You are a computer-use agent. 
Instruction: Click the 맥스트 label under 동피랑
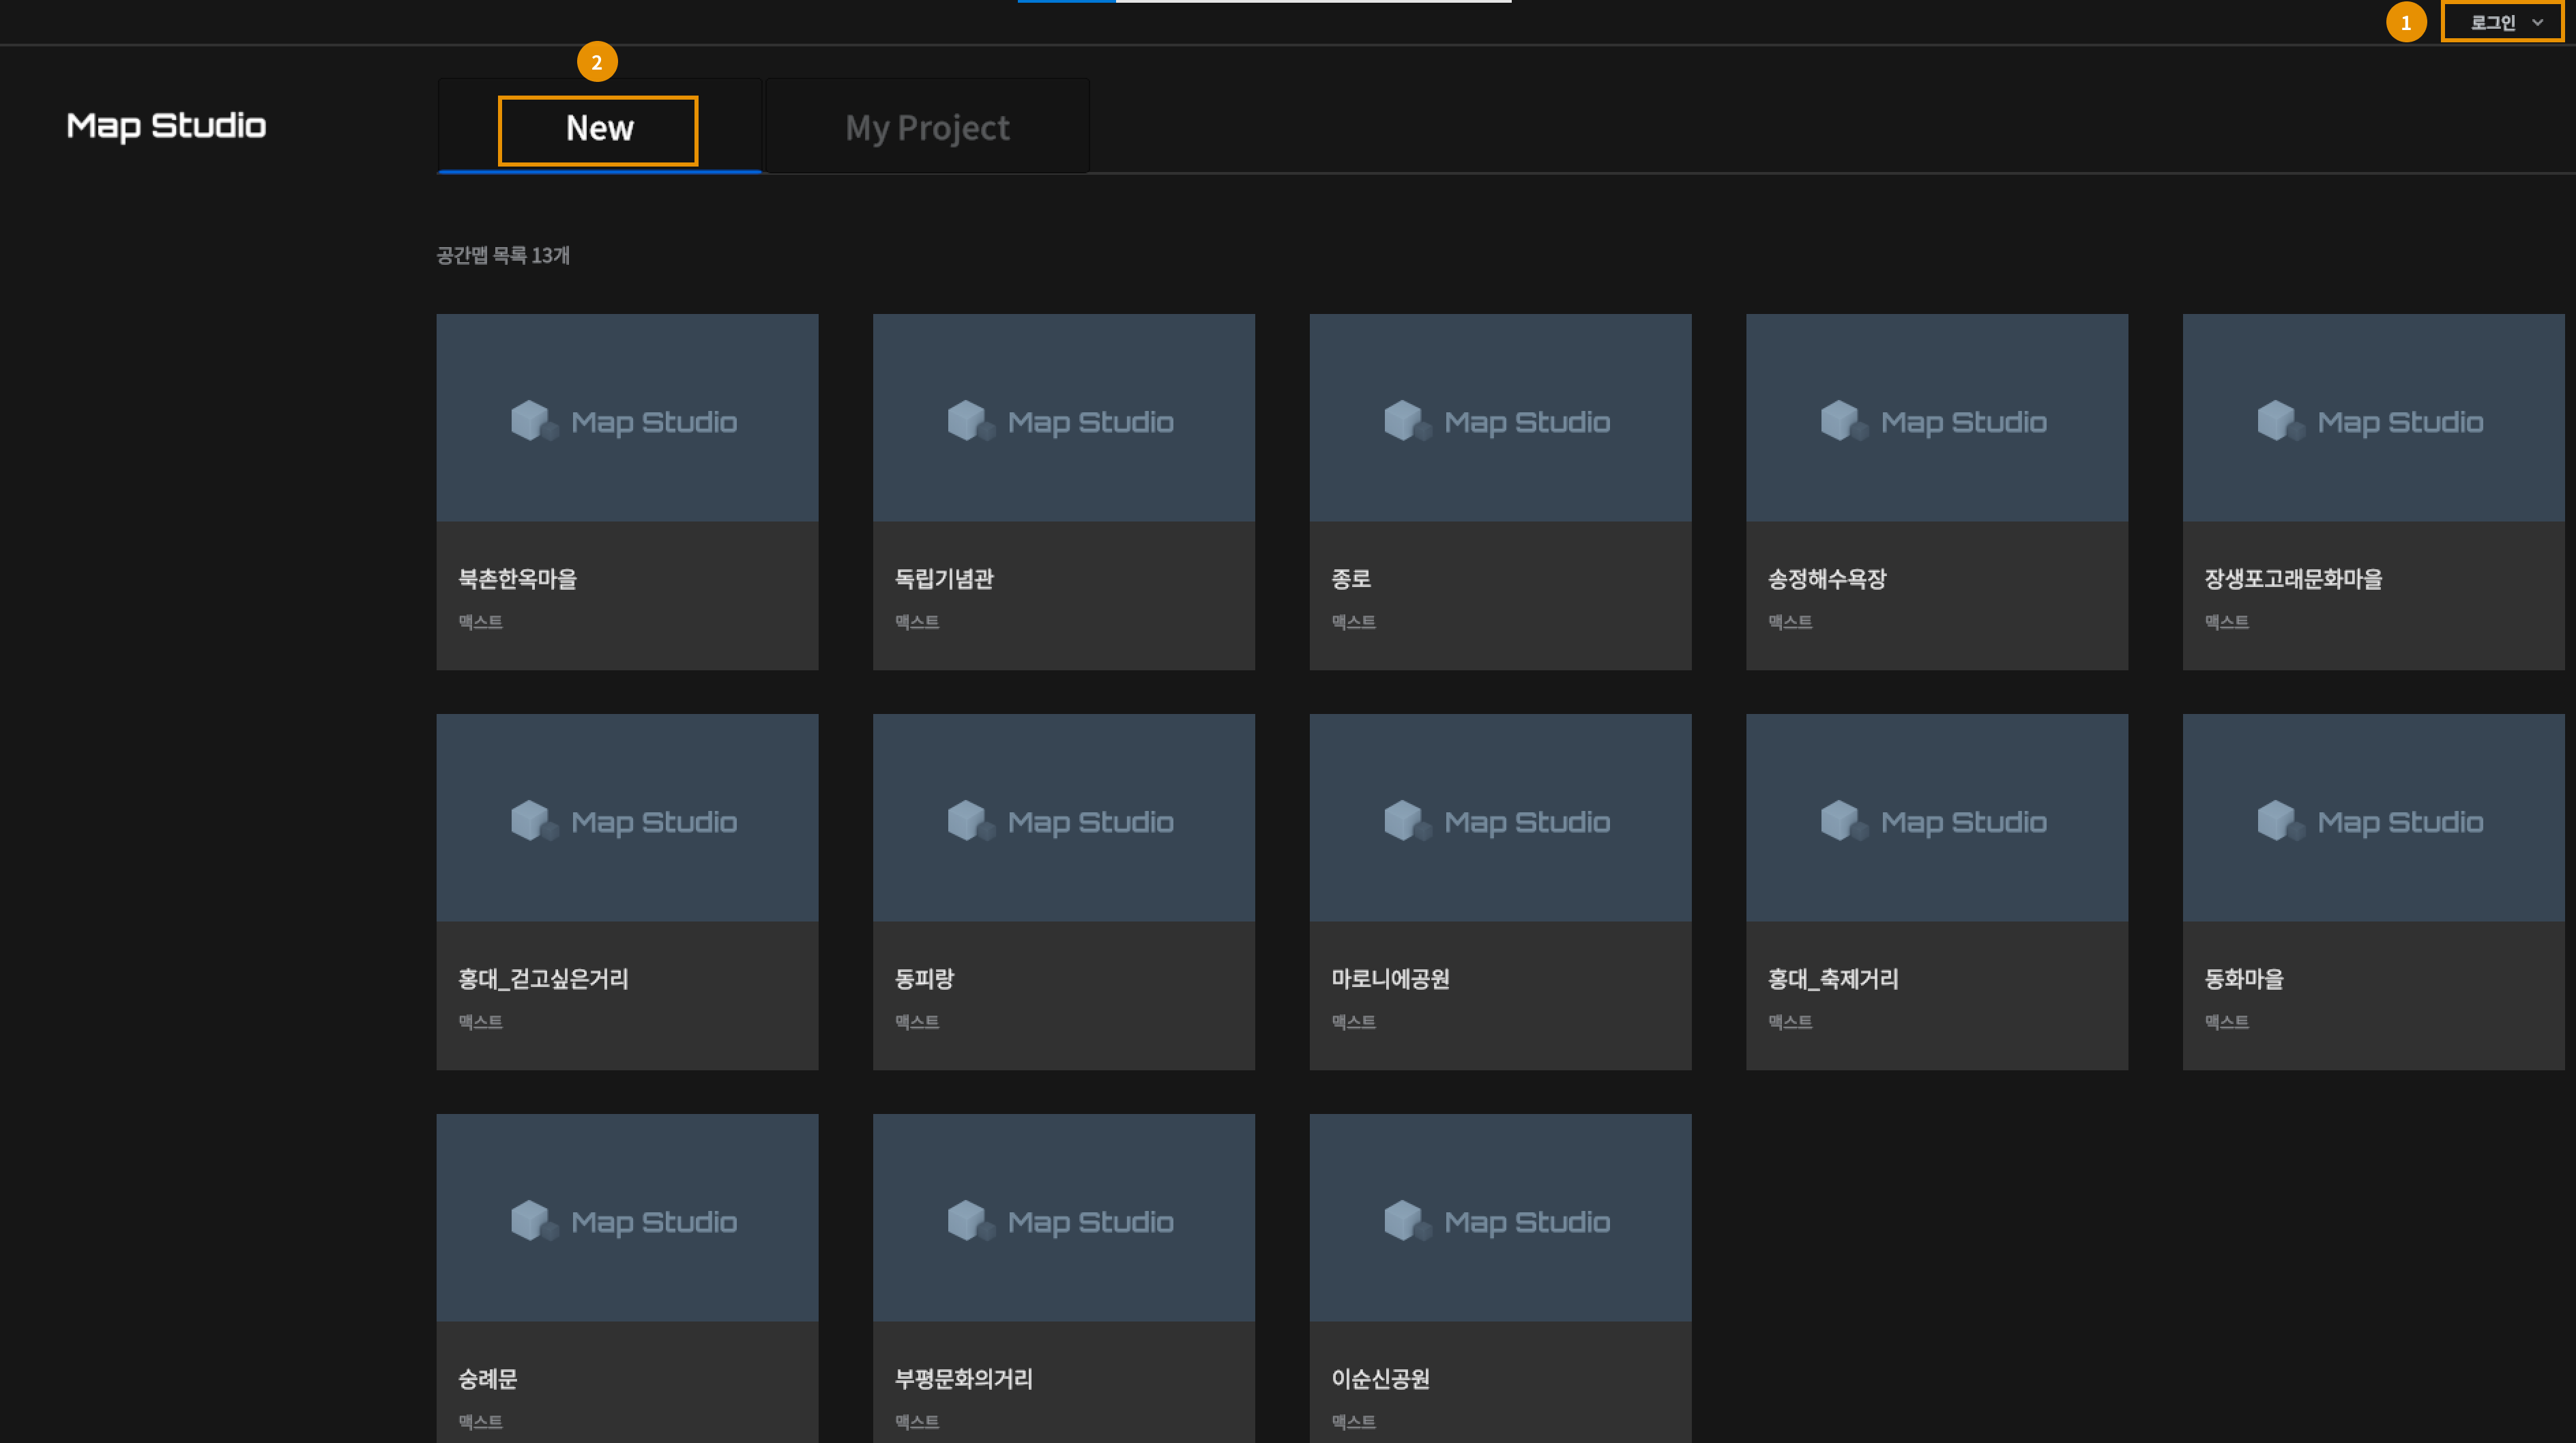(917, 1022)
